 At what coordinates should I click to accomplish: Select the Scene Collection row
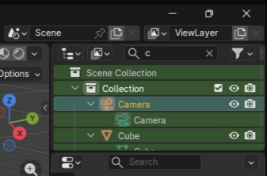tap(159, 73)
